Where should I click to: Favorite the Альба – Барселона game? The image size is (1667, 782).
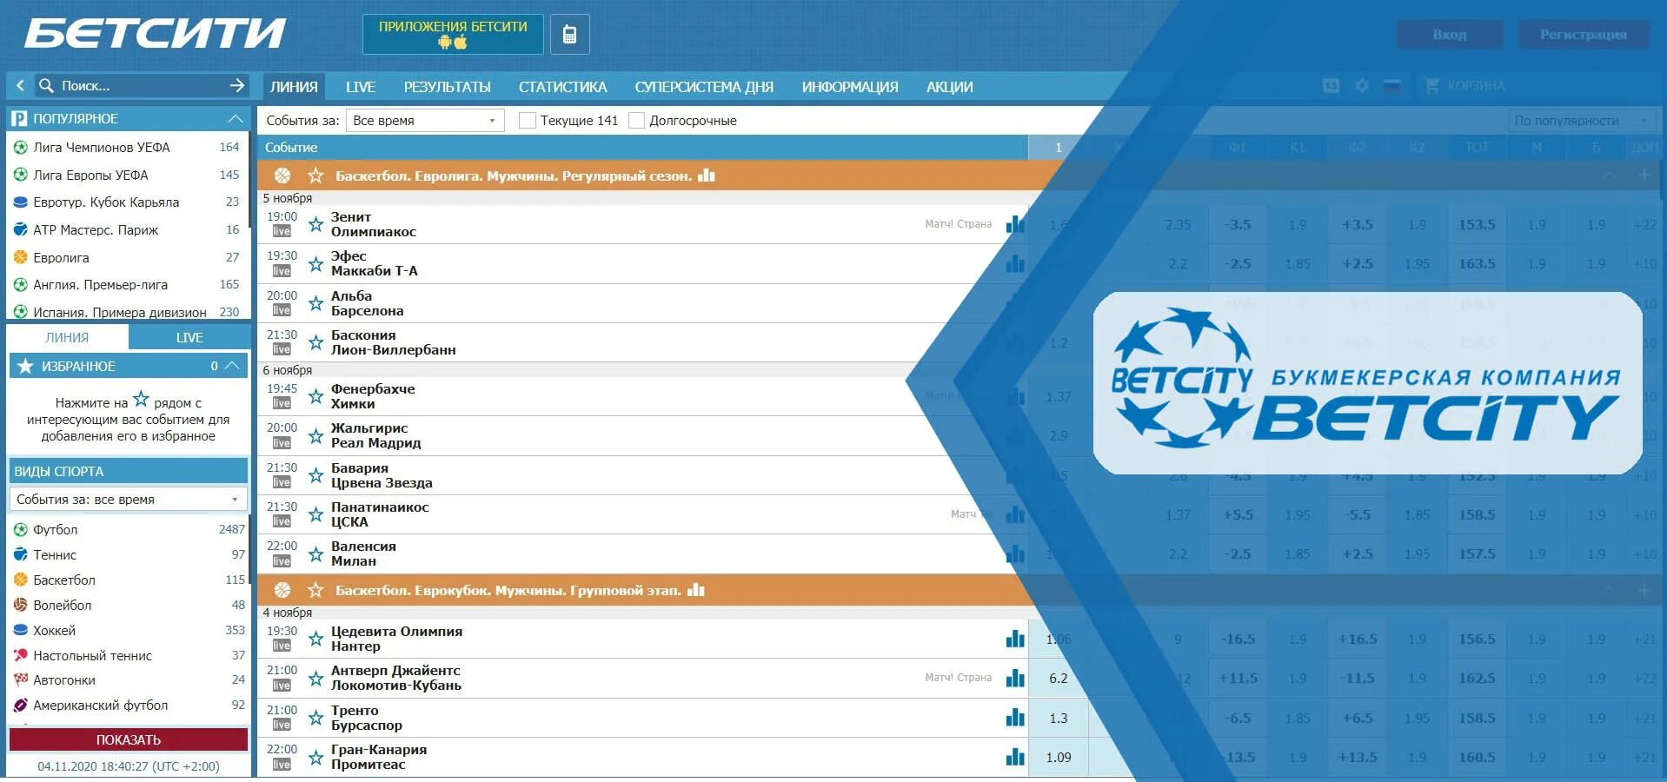[x=315, y=303]
